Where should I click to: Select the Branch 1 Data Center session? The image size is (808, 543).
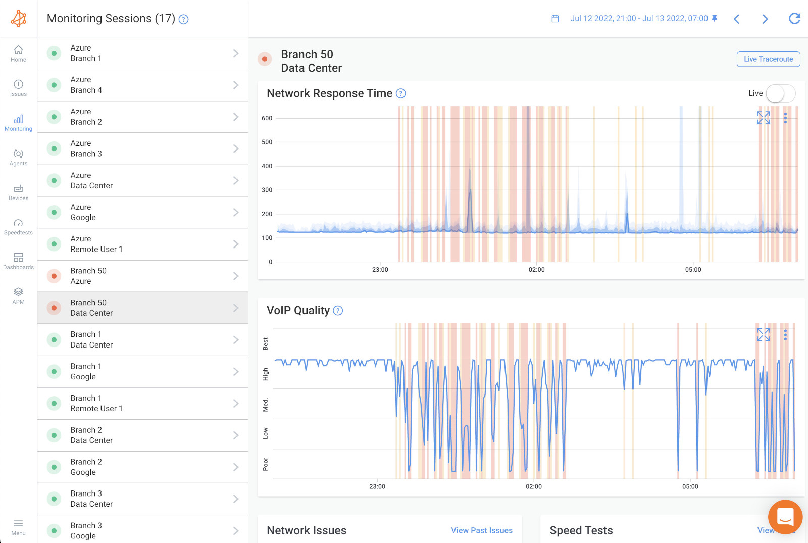click(x=143, y=339)
